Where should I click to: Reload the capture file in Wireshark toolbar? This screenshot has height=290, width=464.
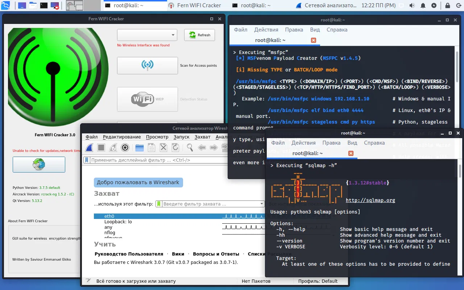point(175,148)
